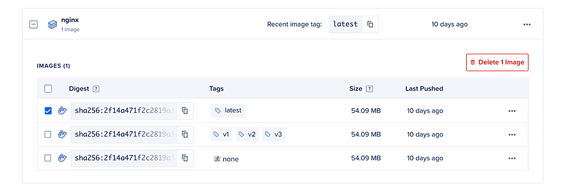Click the Tags column header
The height and width of the screenshot is (191, 570).
[216, 89]
